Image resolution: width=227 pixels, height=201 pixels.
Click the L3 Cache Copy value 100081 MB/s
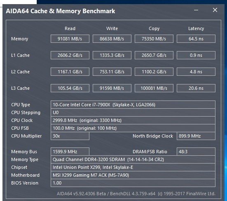coord(154,88)
